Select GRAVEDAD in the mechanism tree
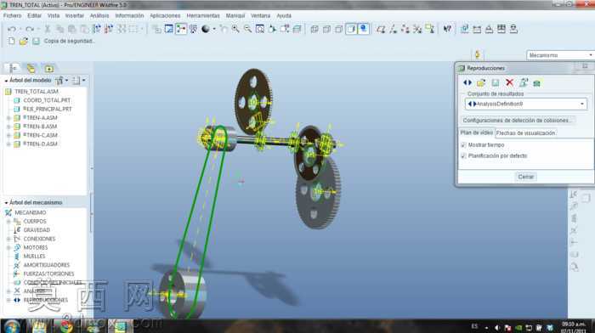 click(37, 230)
